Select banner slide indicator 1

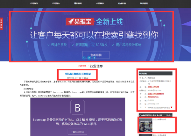pos(84,58)
